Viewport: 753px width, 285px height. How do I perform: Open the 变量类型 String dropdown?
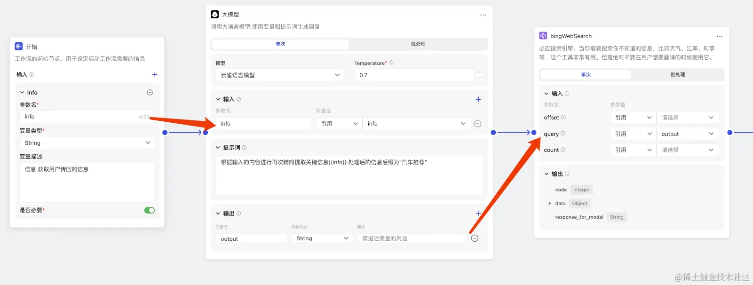pos(87,142)
